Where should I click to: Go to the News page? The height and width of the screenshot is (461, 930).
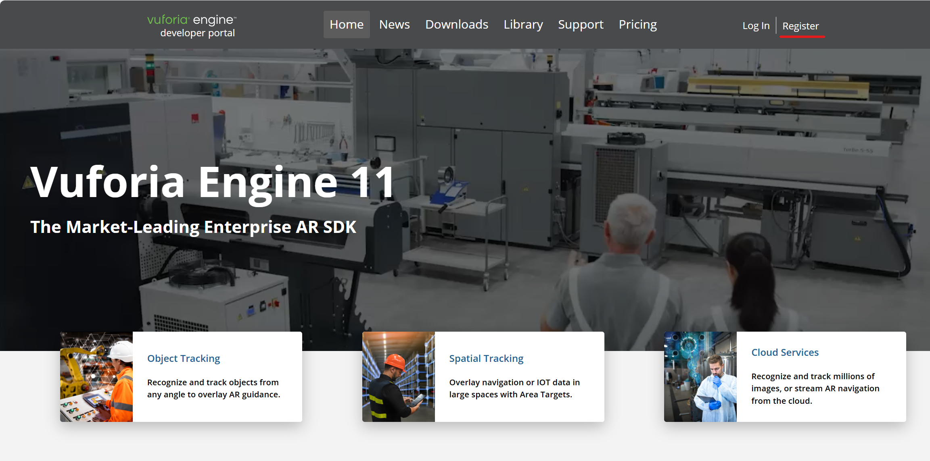(x=394, y=25)
